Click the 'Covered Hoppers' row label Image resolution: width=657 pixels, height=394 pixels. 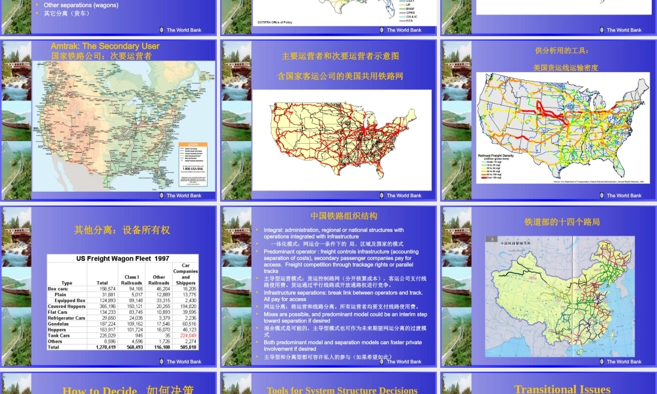(x=66, y=307)
